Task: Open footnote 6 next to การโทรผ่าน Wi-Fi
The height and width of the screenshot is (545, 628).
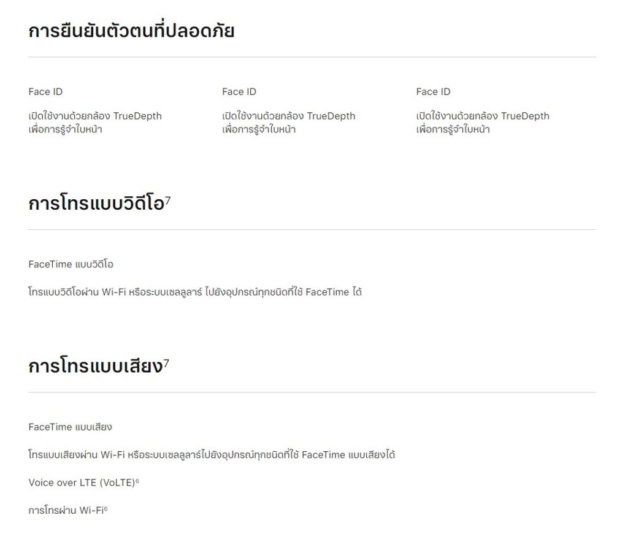Action: click(x=105, y=509)
